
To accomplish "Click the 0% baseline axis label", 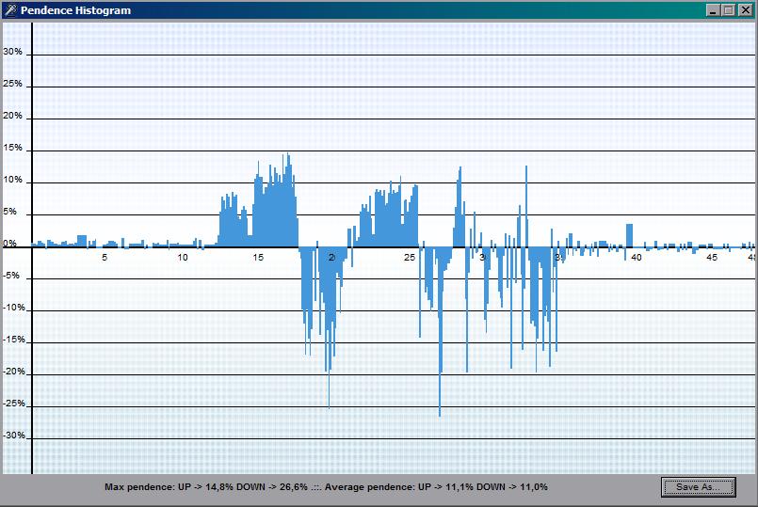I will point(10,245).
